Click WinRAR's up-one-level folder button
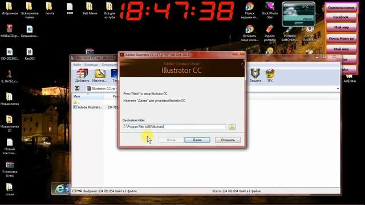The image size is (365, 205). [77, 88]
